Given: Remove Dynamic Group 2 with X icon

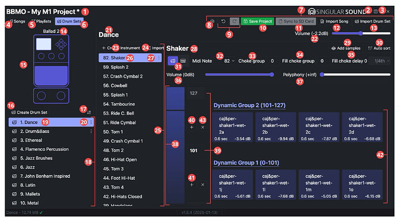Looking at the screenshot, I should pos(202,127).
